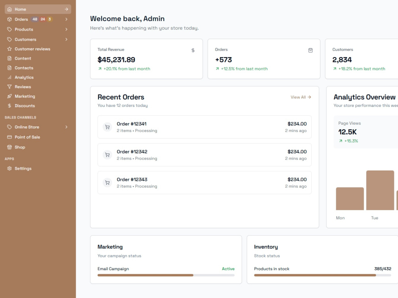Click the red 24 orders badge

(43, 19)
